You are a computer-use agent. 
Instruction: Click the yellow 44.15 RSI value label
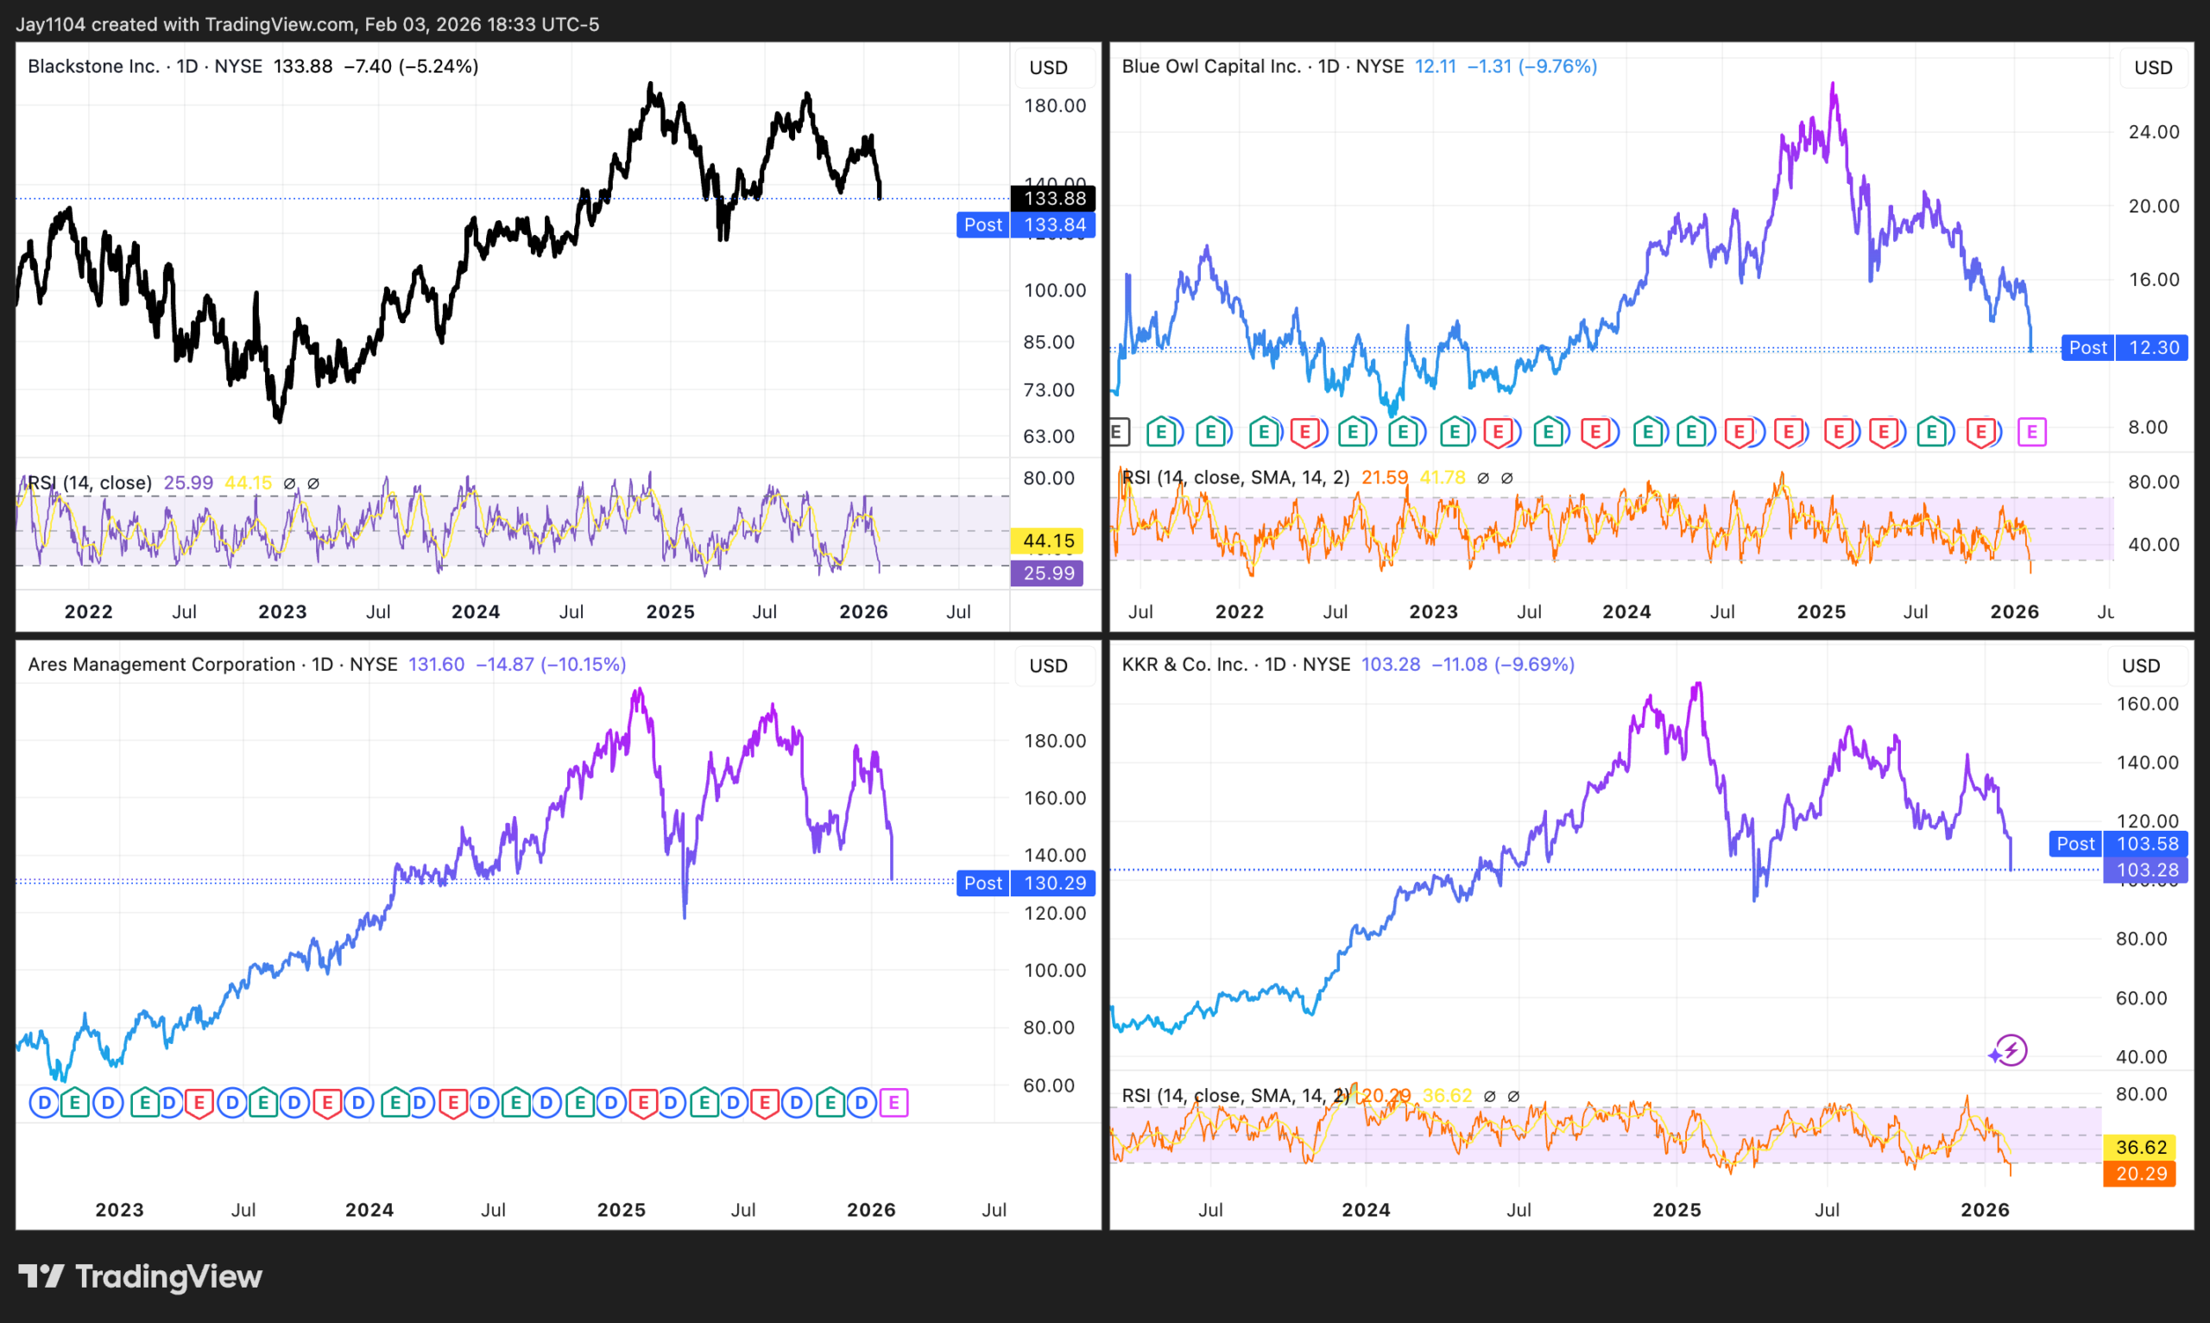(1048, 541)
